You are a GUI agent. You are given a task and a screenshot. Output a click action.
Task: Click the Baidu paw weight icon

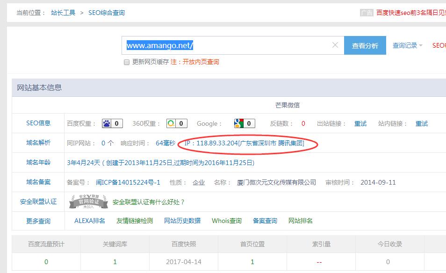tap(107, 124)
